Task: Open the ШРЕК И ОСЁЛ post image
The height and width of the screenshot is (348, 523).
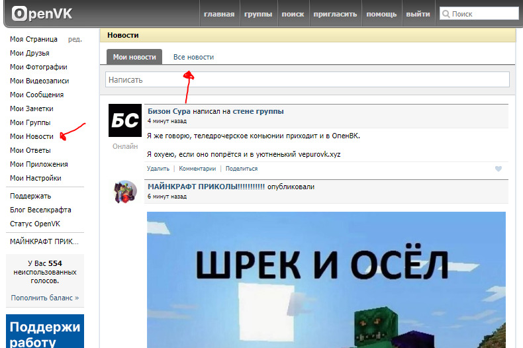Action: click(326, 280)
